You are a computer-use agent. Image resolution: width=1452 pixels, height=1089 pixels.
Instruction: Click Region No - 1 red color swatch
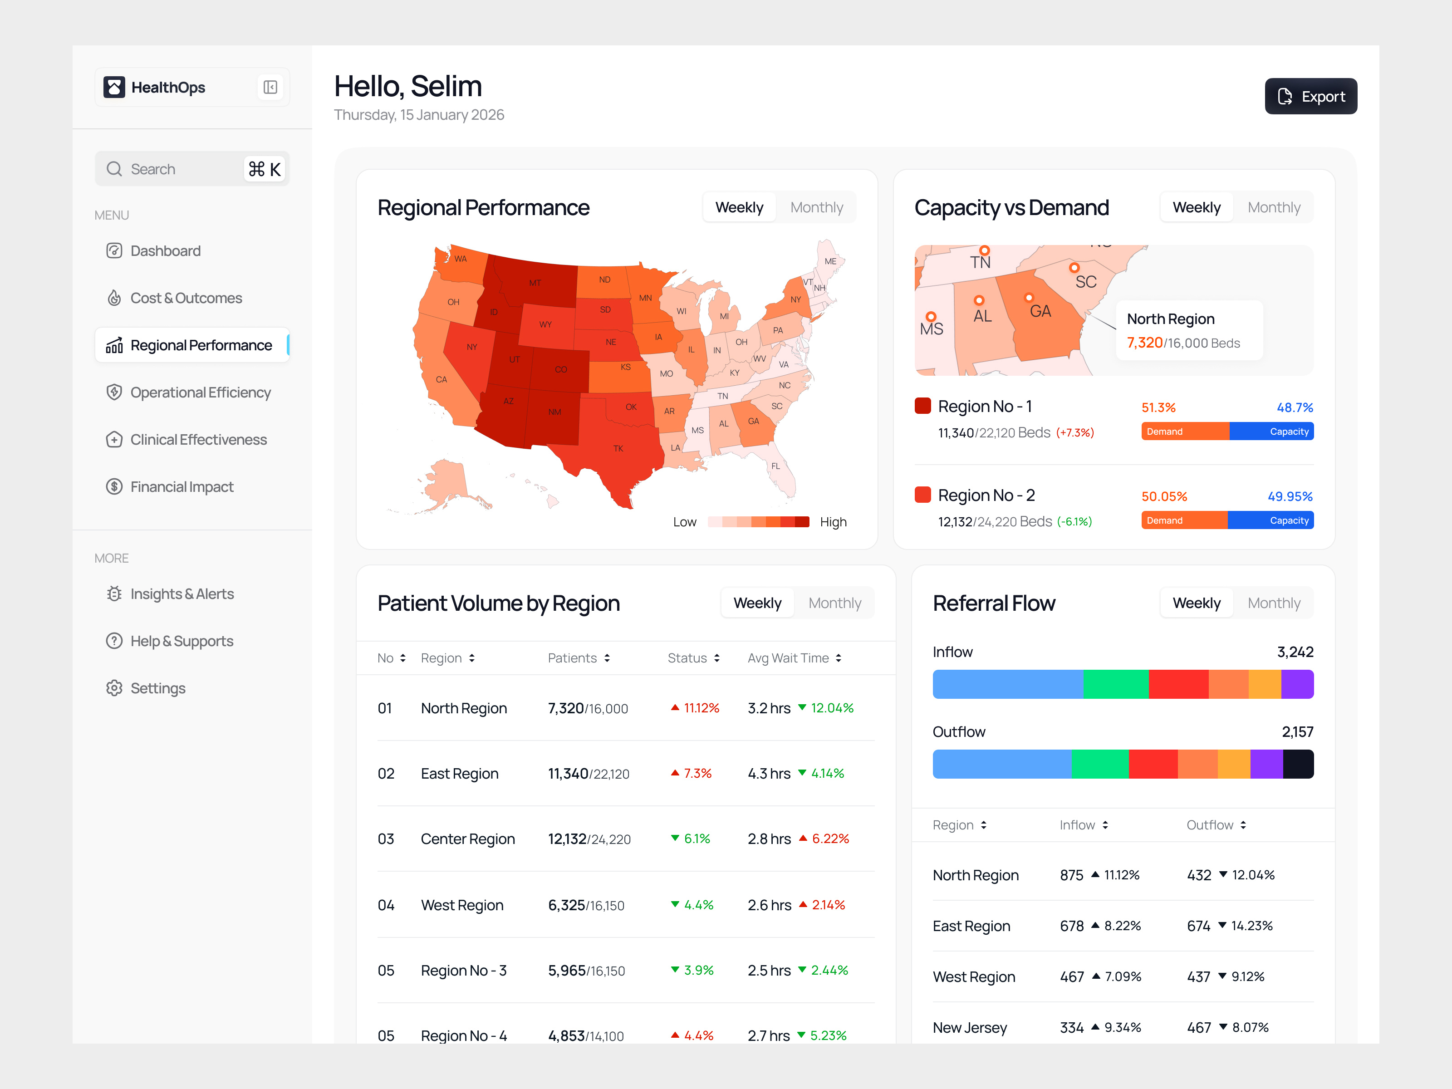click(923, 406)
